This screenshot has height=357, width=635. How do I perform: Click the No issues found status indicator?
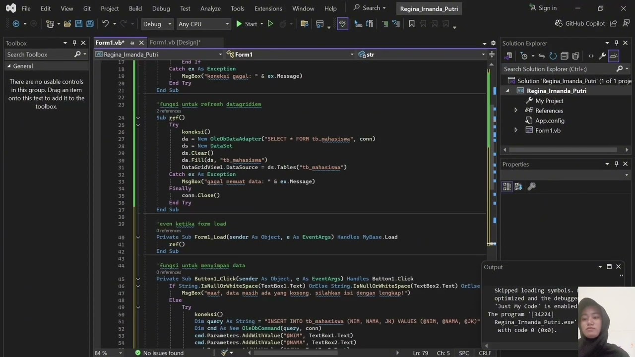click(159, 353)
